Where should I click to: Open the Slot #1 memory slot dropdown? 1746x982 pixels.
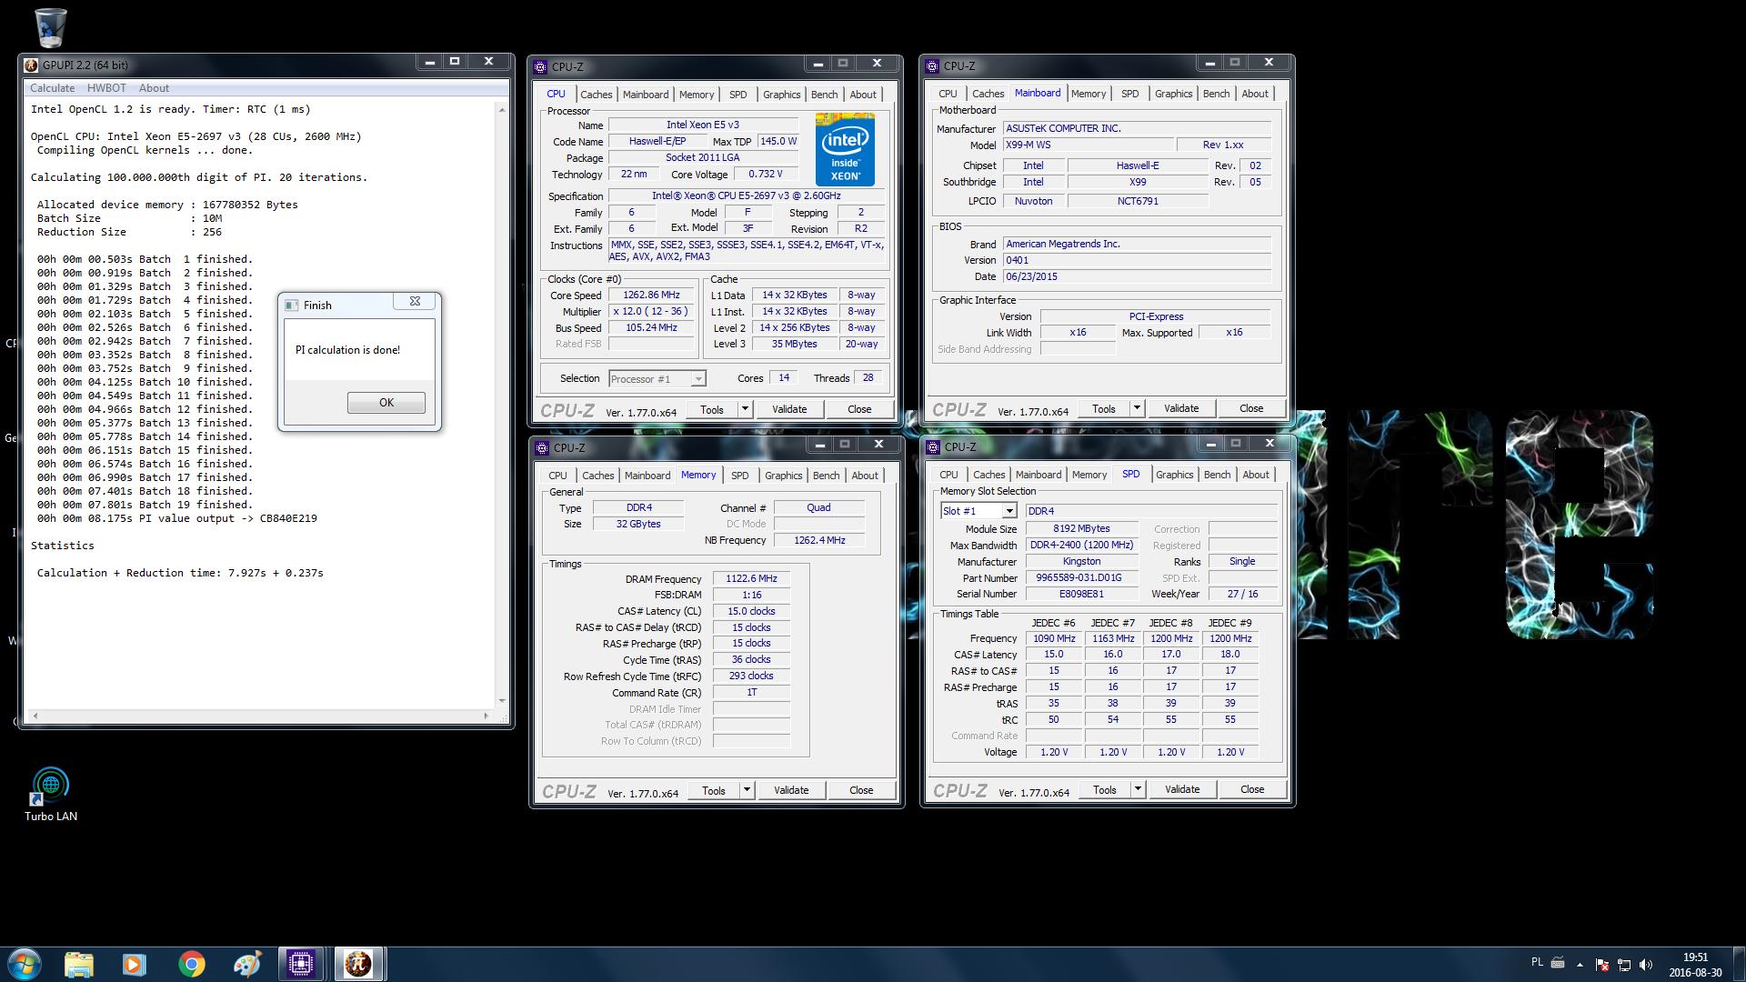(x=1009, y=511)
